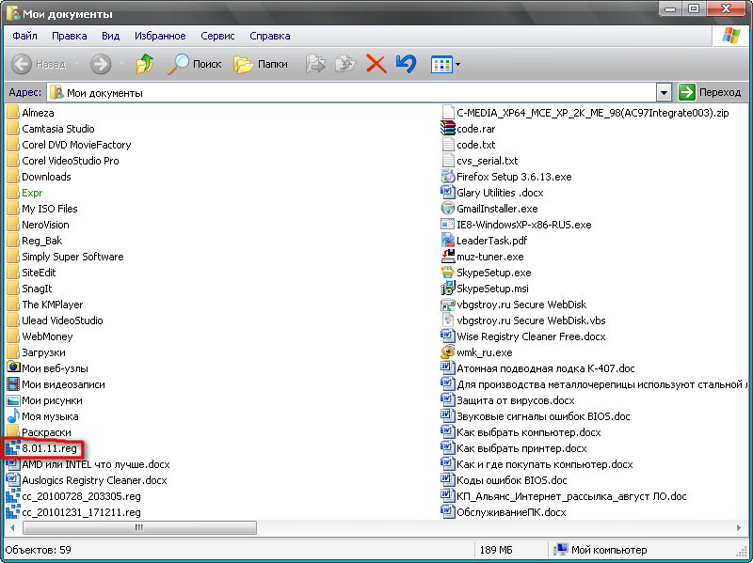Select vbgstroy.ru Secure WebDisk.vbs icon
The width and height of the screenshot is (753, 563).
pyautogui.click(x=448, y=320)
